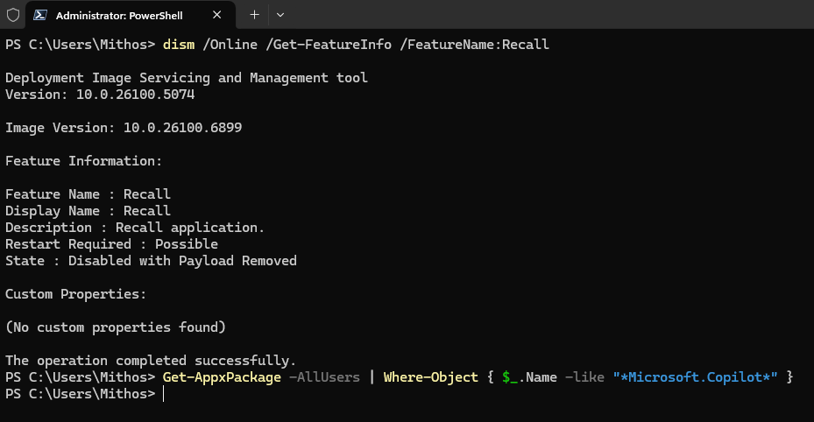The height and width of the screenshot is (422, 814).
Task: Click the (No custom properties found) text
Action: click(x=116, y=327)
